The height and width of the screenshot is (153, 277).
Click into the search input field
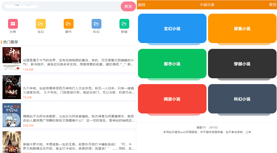60,7
